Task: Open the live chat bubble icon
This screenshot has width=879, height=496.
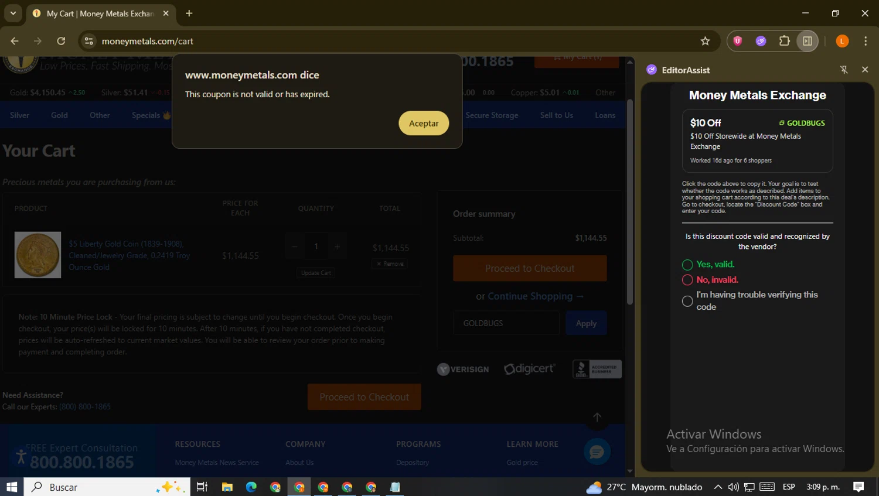Action: pyautogui.click(x=597, y=451)
